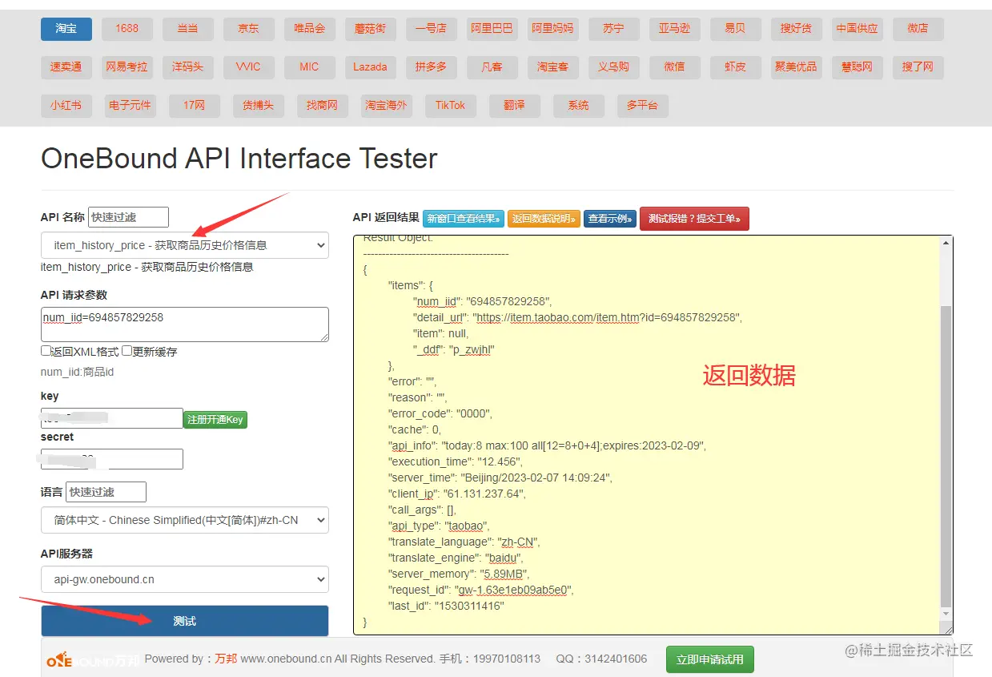Select the 速卖通 tab
Screen dimensions: 992x677
66,67
